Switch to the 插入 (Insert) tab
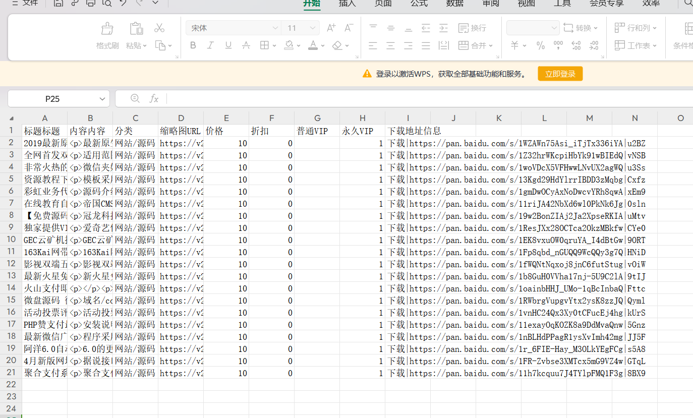Viewport: 693px width, 418px height. click(x=347, y=4)
